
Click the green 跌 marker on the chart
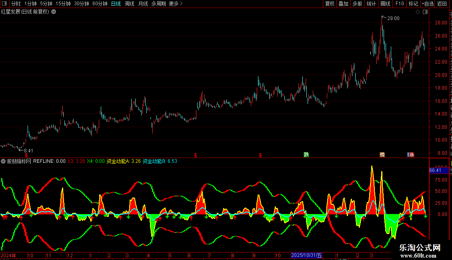(x=306, y=155)
